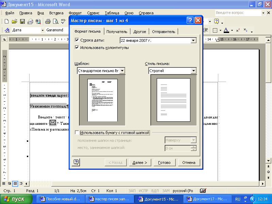272x204 pixels.
Task: Switch to the Отправитель tab
Action: coord(164,32)
